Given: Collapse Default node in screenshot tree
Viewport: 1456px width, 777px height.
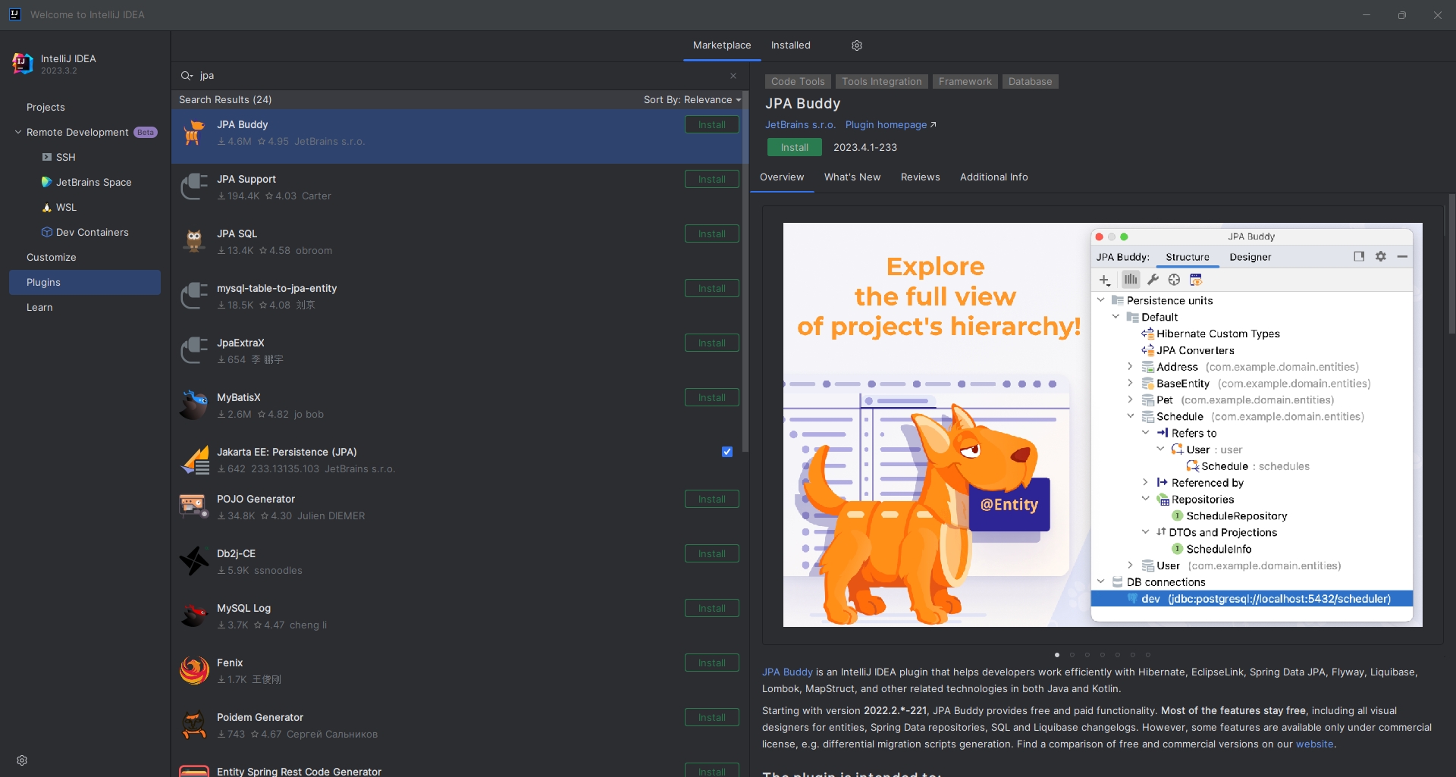Looking at the screenshot, I should (x=1116, y=317).
